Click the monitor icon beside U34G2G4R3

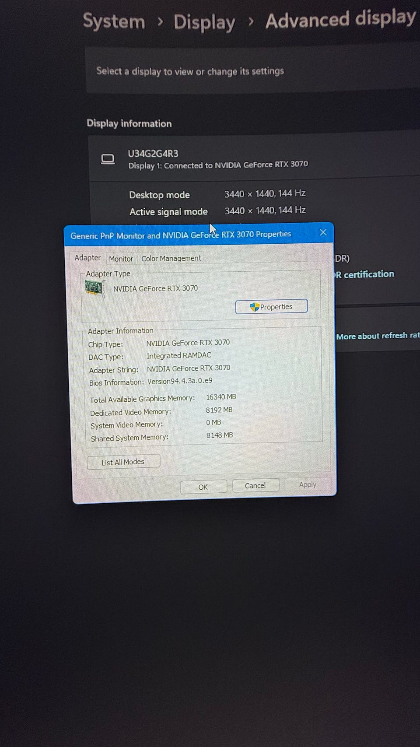tap(108, 159)
